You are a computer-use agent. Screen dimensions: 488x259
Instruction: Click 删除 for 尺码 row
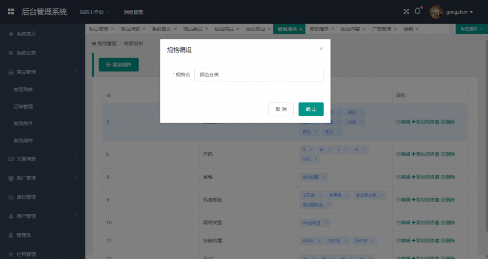click(x=448, y=154)
